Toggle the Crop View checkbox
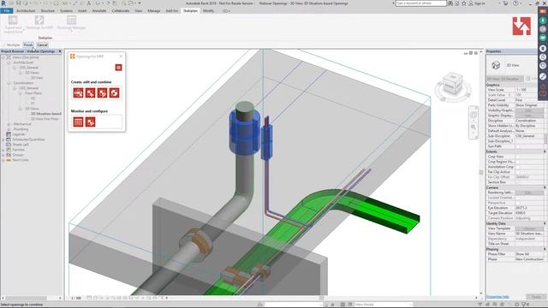This screenshot has height=308, width=548. [518, 157]
